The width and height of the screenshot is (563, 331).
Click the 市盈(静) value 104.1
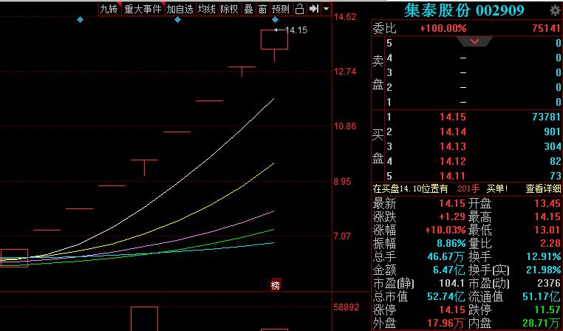[452, 283]
